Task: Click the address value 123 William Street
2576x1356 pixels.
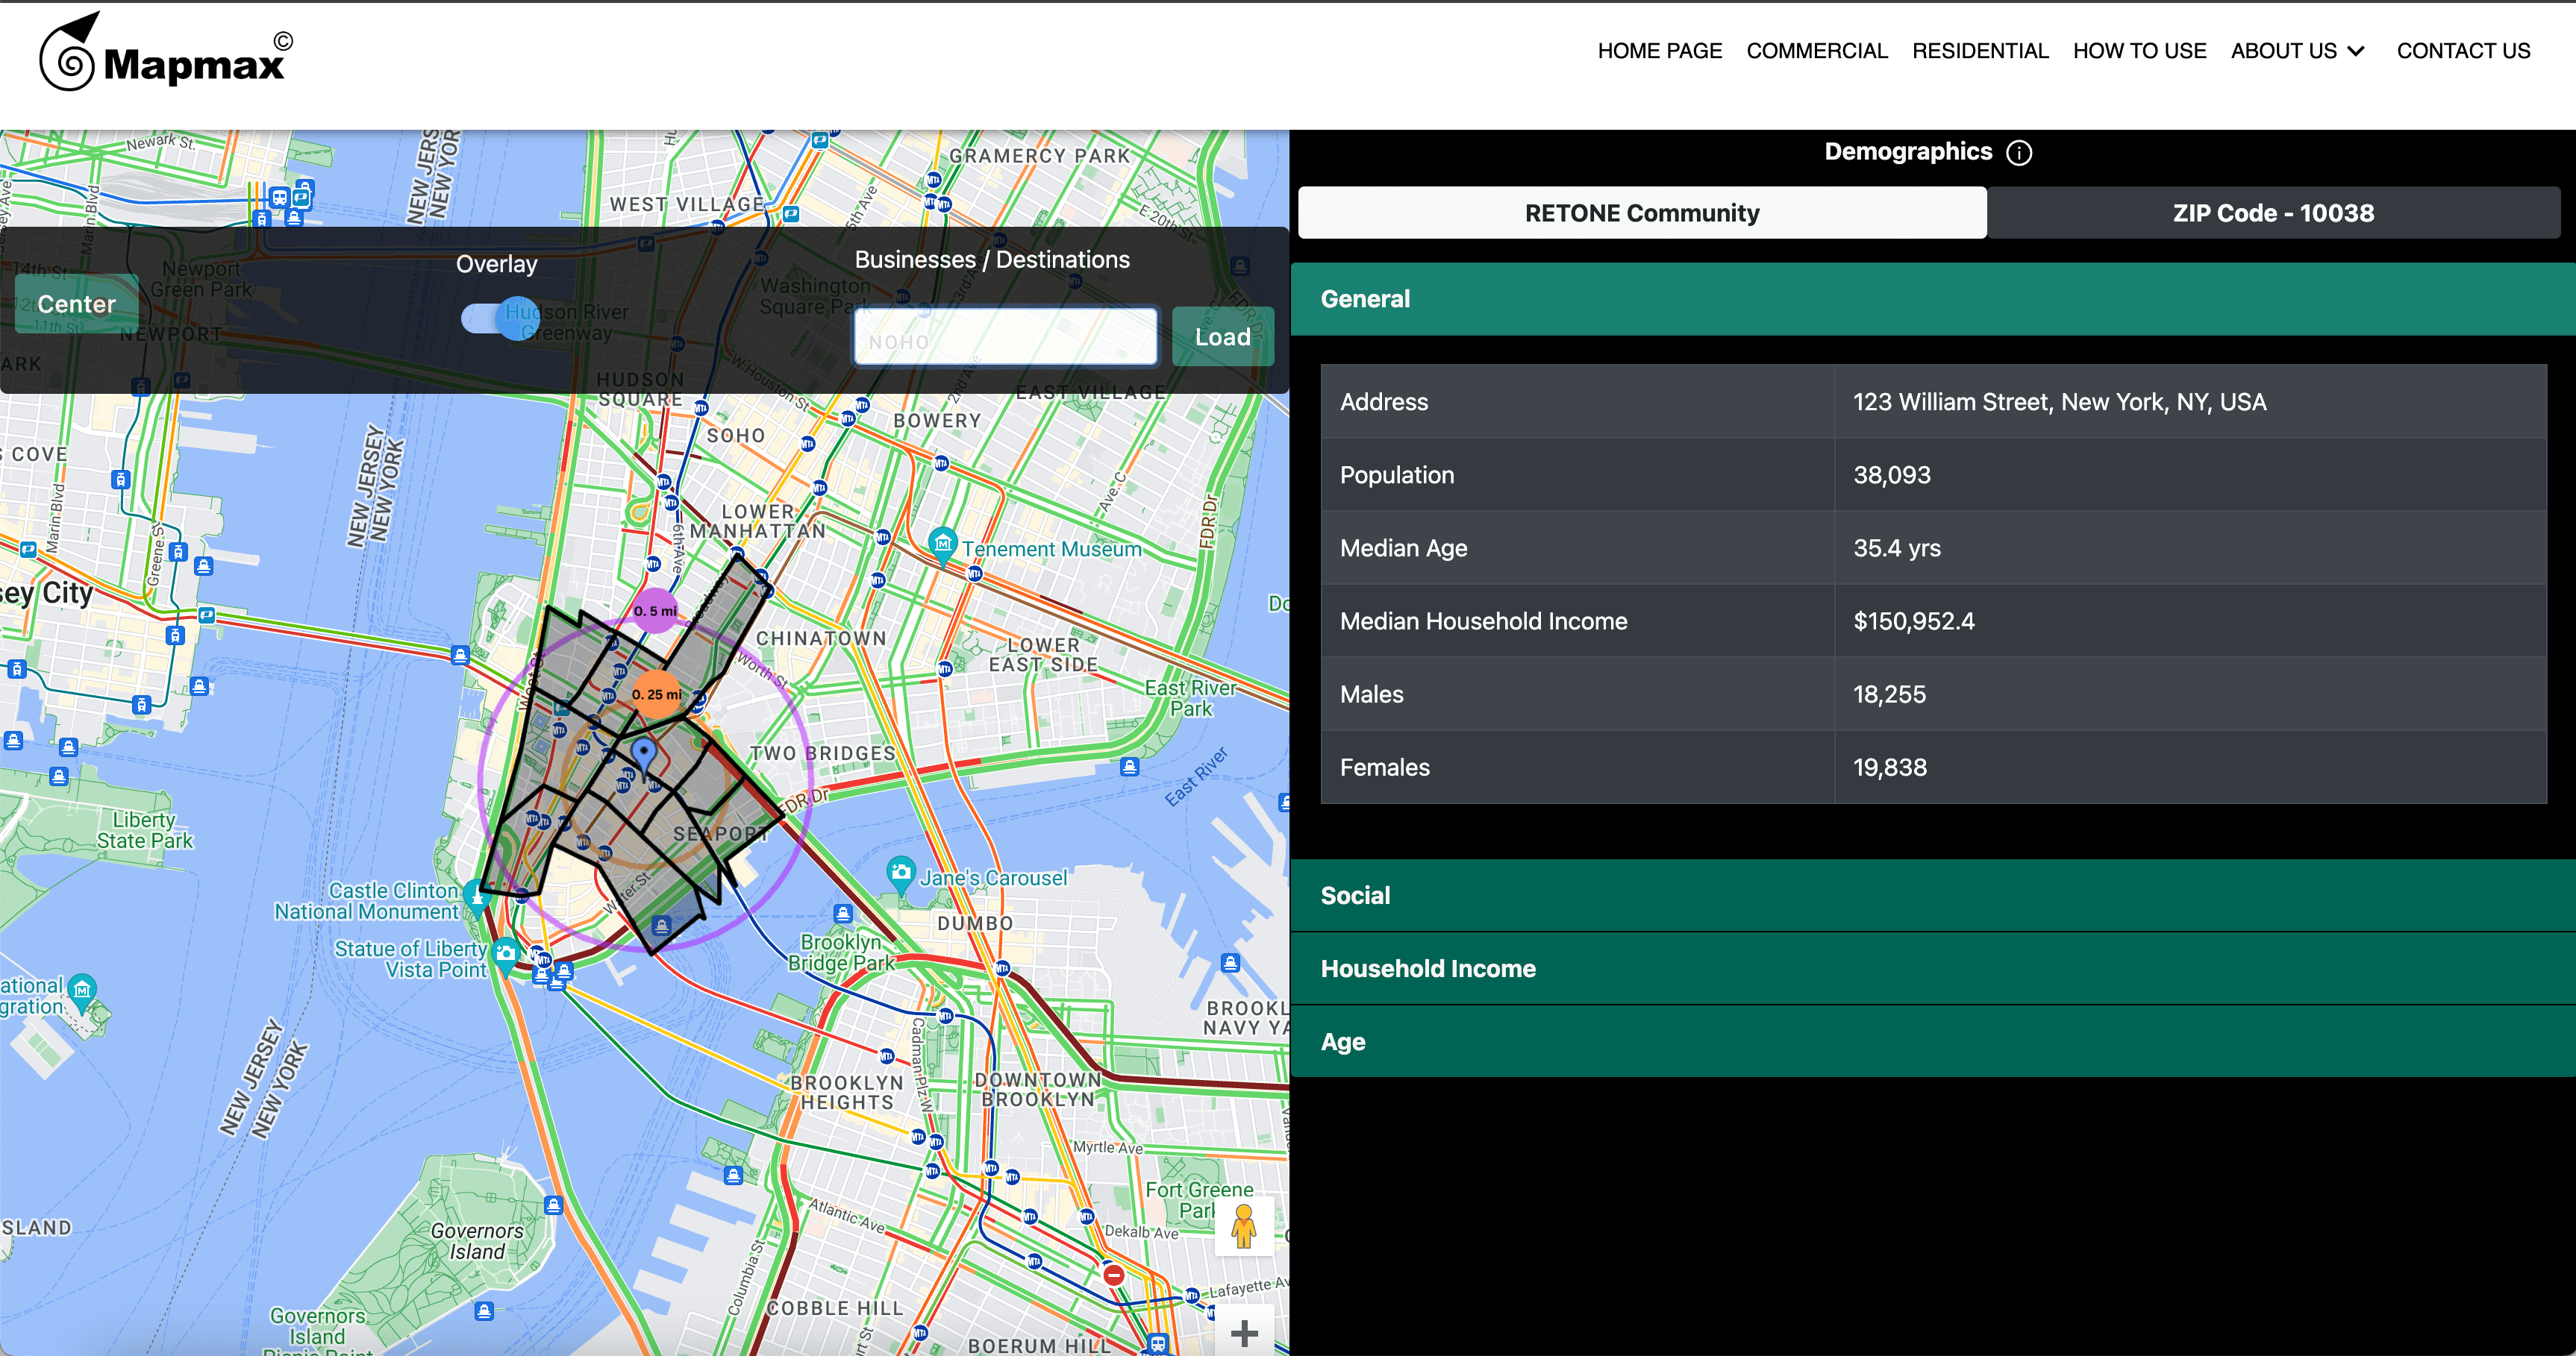Action: click(2059, 402)
